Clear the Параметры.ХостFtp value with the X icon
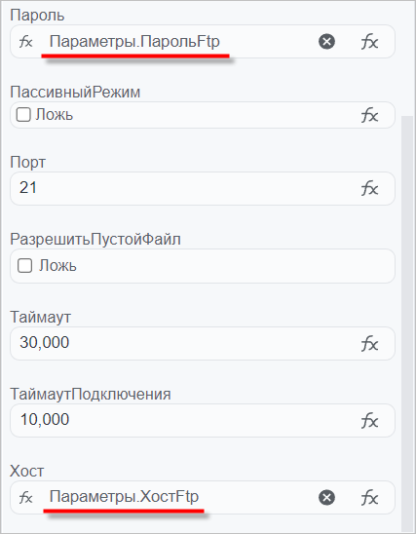Image resolution: width=416 pixels, height=534 pixels. pyautogui.click(x=326, y=498)
